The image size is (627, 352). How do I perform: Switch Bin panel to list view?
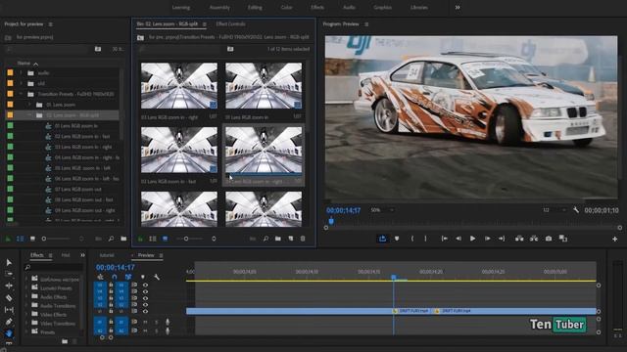[153, 239]
